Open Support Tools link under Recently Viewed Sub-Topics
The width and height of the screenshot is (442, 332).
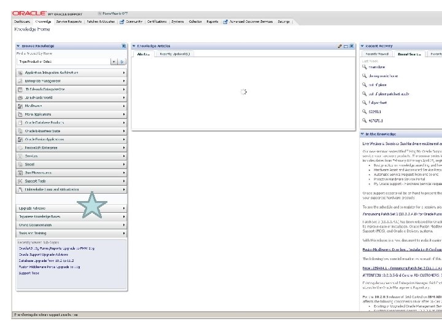click(x=29, y=273)
